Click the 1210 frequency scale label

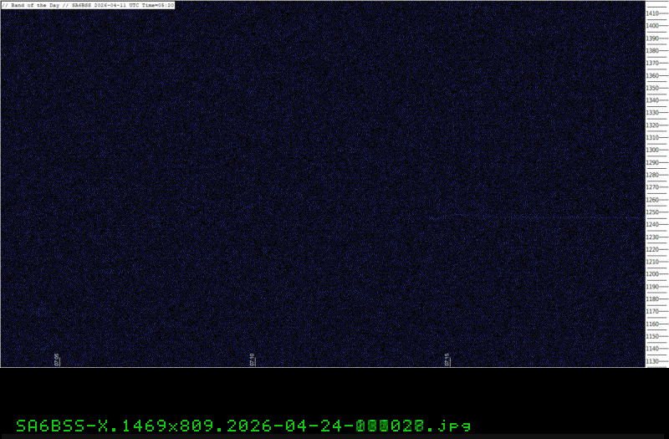pyautogui.click(x=652, y=262)
